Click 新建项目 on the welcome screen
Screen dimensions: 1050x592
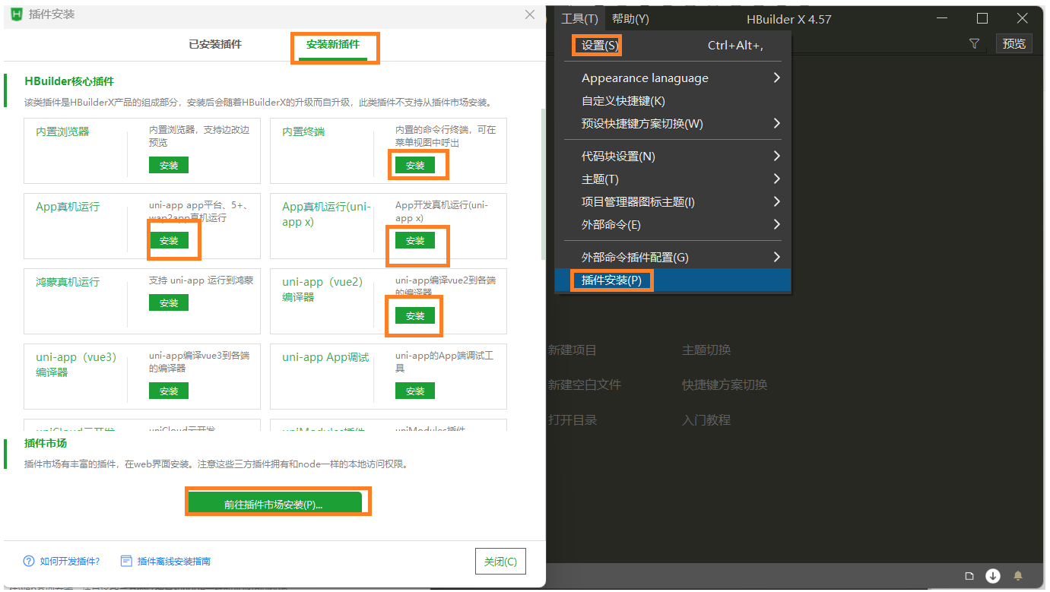573,350
